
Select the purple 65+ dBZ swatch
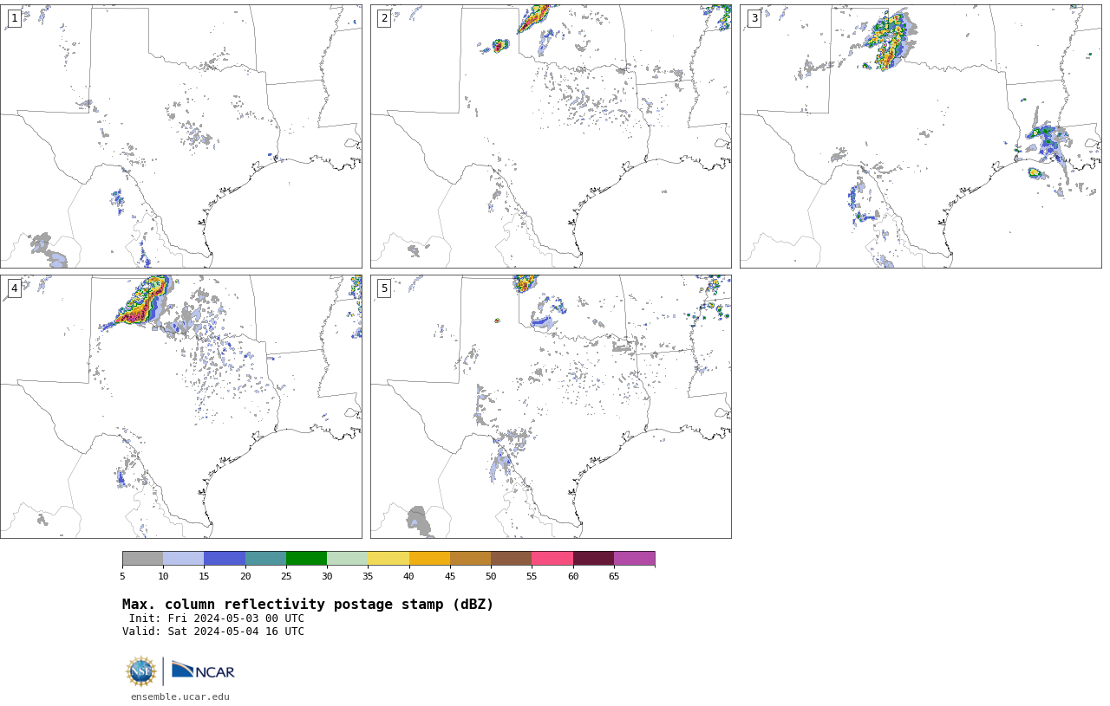click(x=634, y=559)
